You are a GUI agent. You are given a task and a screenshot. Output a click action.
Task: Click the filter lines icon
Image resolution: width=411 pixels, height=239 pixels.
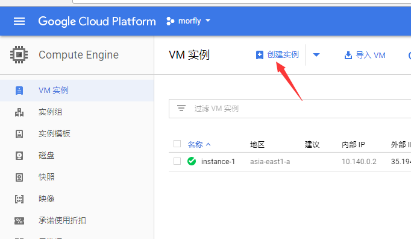click(x=181, y=108)
